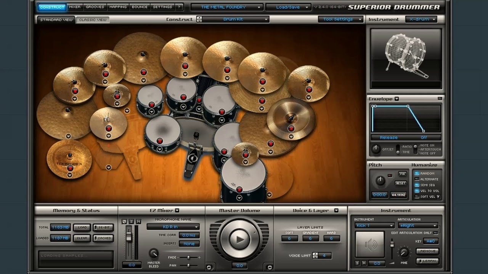Click the envelope Offset knob
This screenshot has width=488, height=274.
376,149
